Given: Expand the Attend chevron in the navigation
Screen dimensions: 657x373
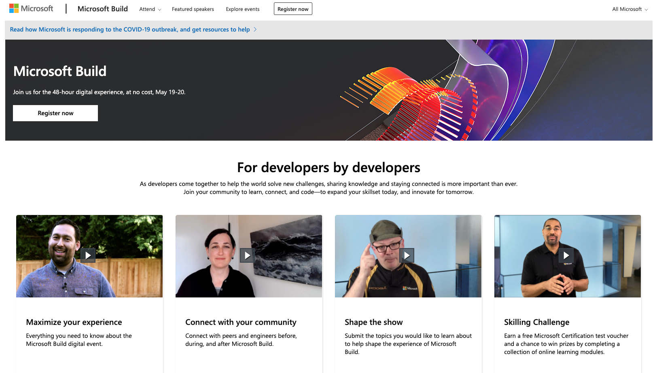Looking at the screenshot, I should pyautogui.click(x=159, y=9).
